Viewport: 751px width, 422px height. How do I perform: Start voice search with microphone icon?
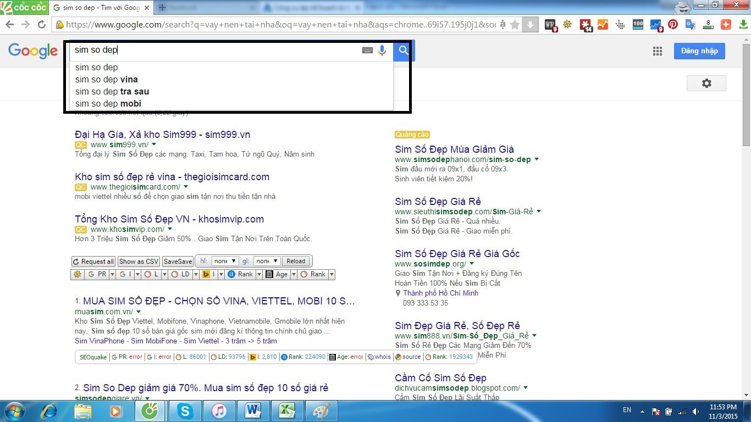(382, 51)
